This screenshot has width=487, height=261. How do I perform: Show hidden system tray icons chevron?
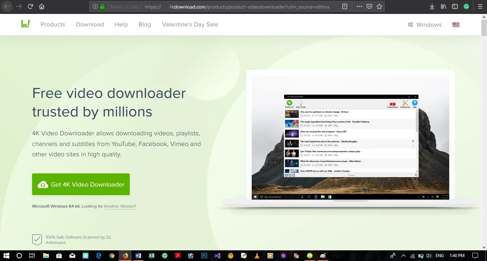pos(404,256)
